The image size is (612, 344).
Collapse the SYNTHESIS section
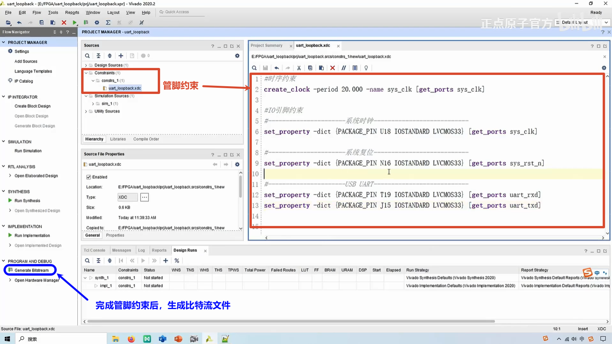coord(3,191)
